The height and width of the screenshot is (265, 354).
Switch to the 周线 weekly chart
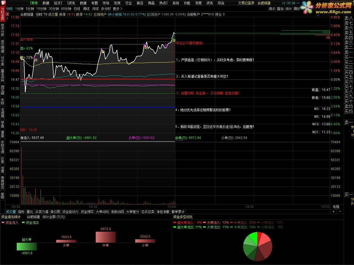(x=86, y=9)
